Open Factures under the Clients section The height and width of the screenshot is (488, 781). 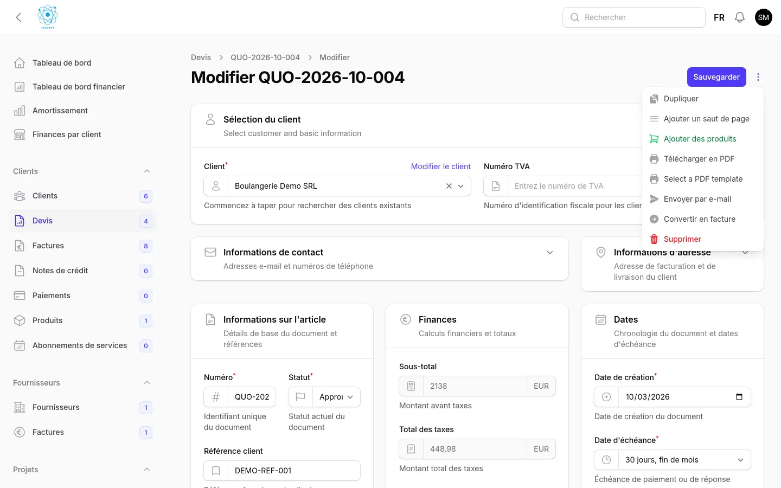(83, 246)
